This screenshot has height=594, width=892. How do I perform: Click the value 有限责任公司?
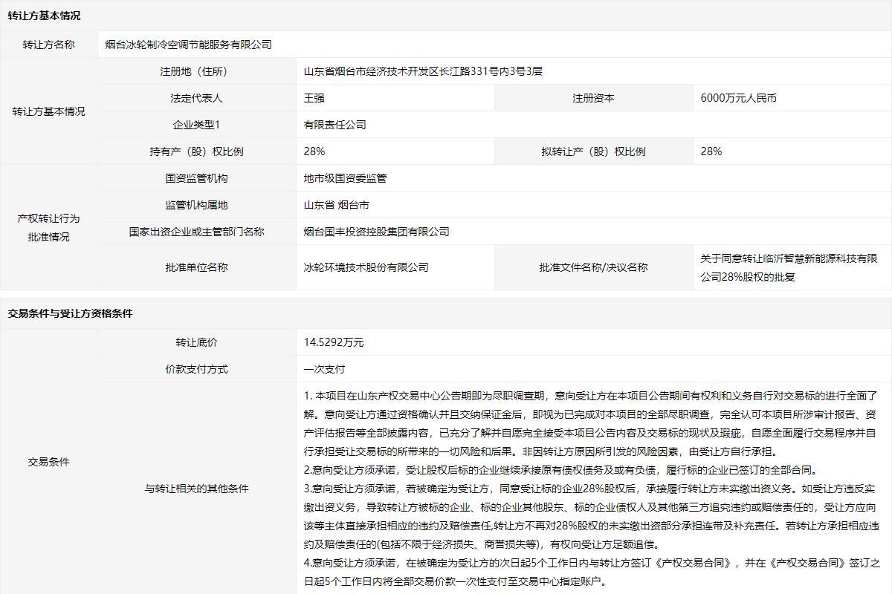(335, 125)
